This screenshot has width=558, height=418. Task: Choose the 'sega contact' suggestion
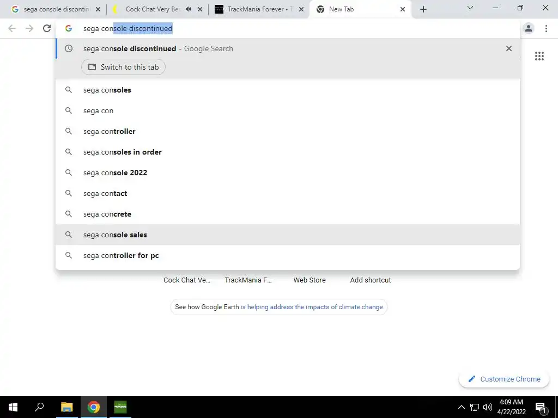point(288,193)
